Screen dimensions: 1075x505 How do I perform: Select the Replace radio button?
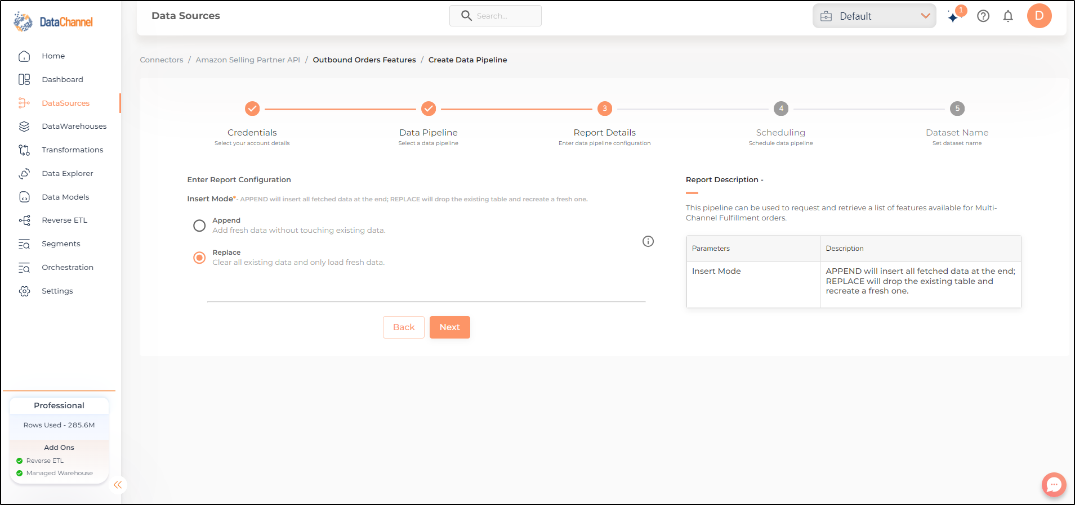[x=199, y=258]
